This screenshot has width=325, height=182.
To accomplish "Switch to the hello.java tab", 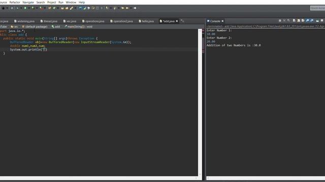I will (x=146, y=21).
